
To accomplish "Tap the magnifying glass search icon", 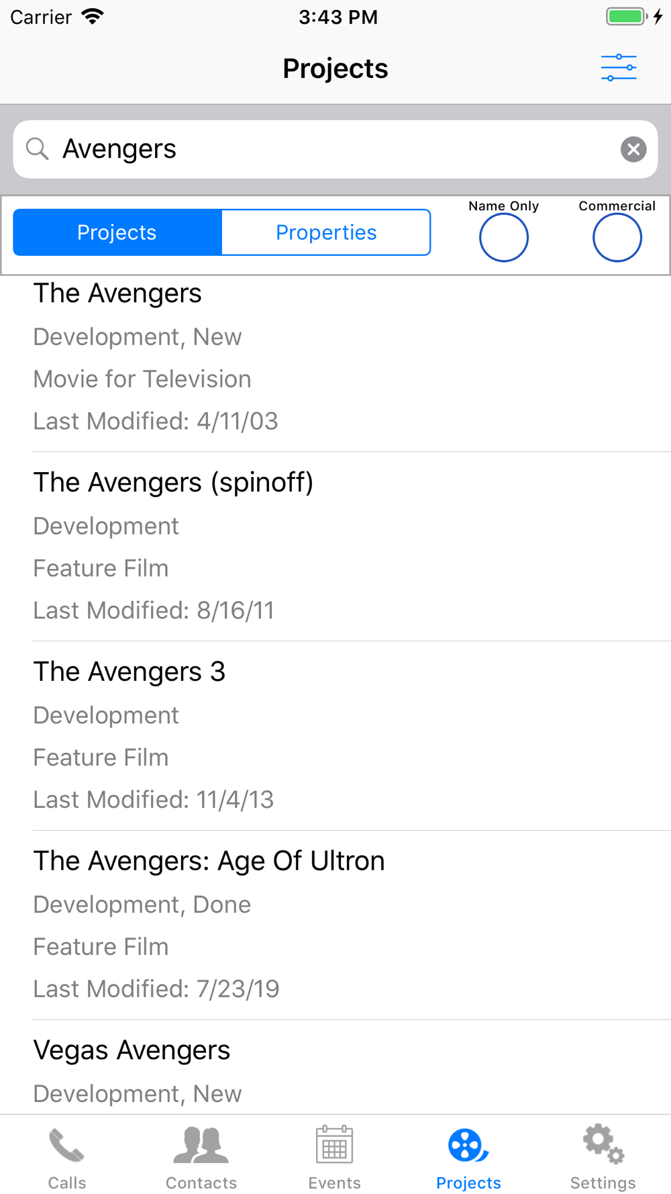I will 38,149.
